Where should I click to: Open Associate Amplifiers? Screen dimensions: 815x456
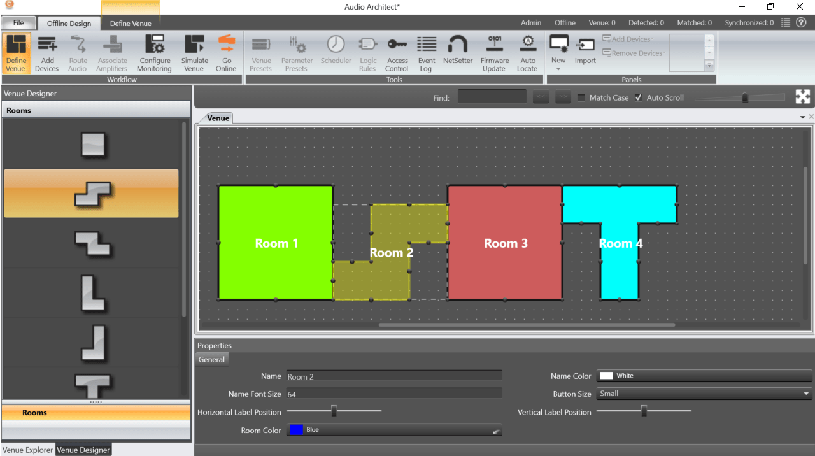[112, 53]
